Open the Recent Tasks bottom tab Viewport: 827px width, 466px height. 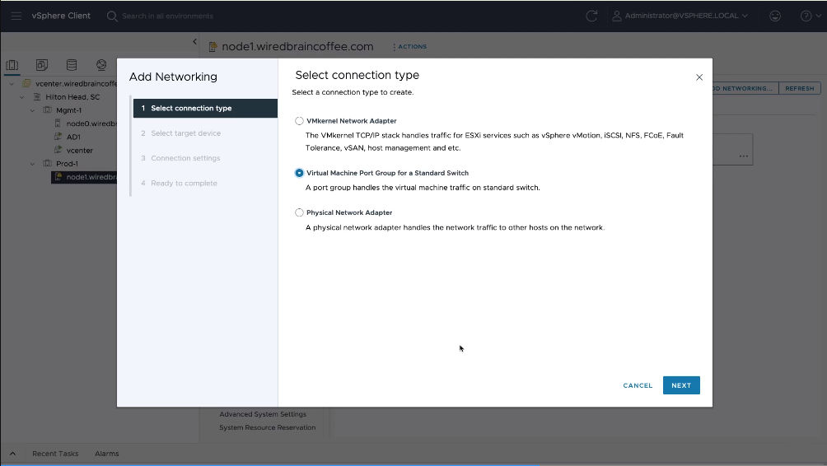(55, 454)
